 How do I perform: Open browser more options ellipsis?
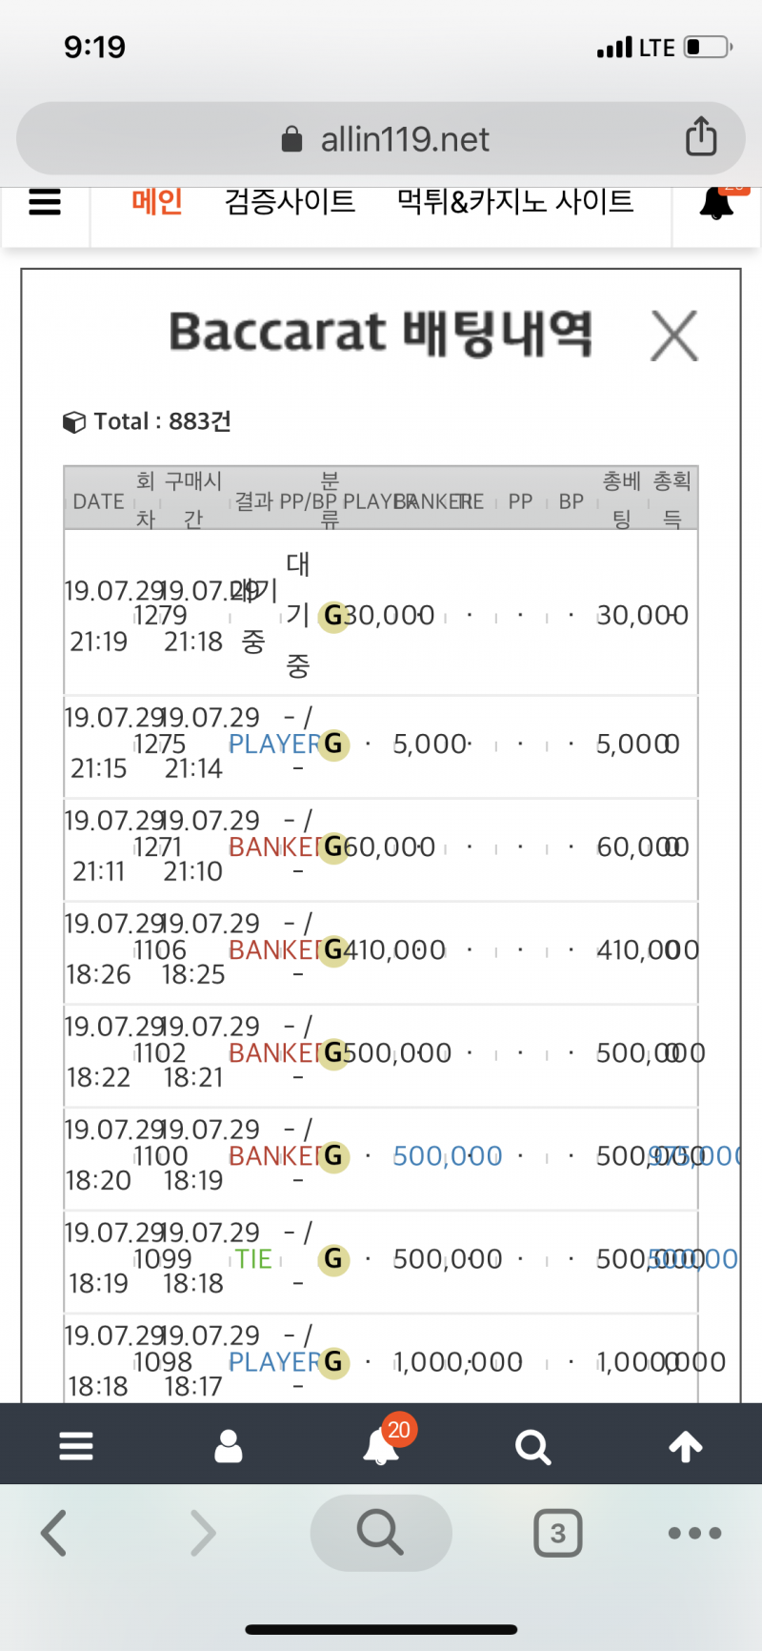[x=694, y=1533]
